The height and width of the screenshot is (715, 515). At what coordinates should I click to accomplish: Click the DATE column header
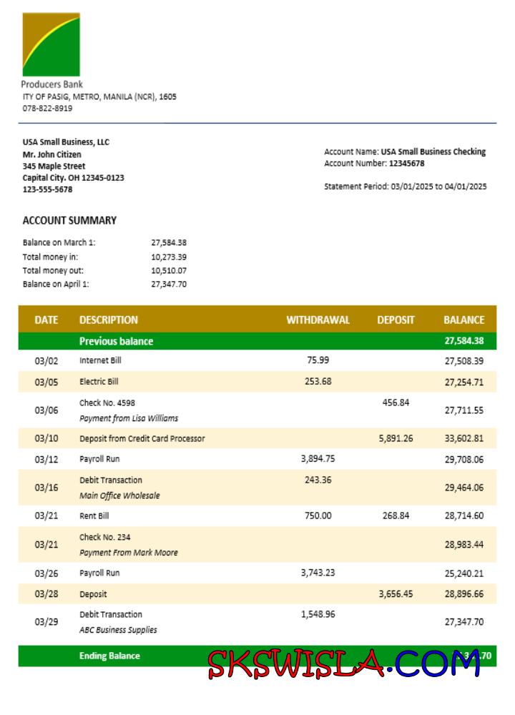point(46,320)
